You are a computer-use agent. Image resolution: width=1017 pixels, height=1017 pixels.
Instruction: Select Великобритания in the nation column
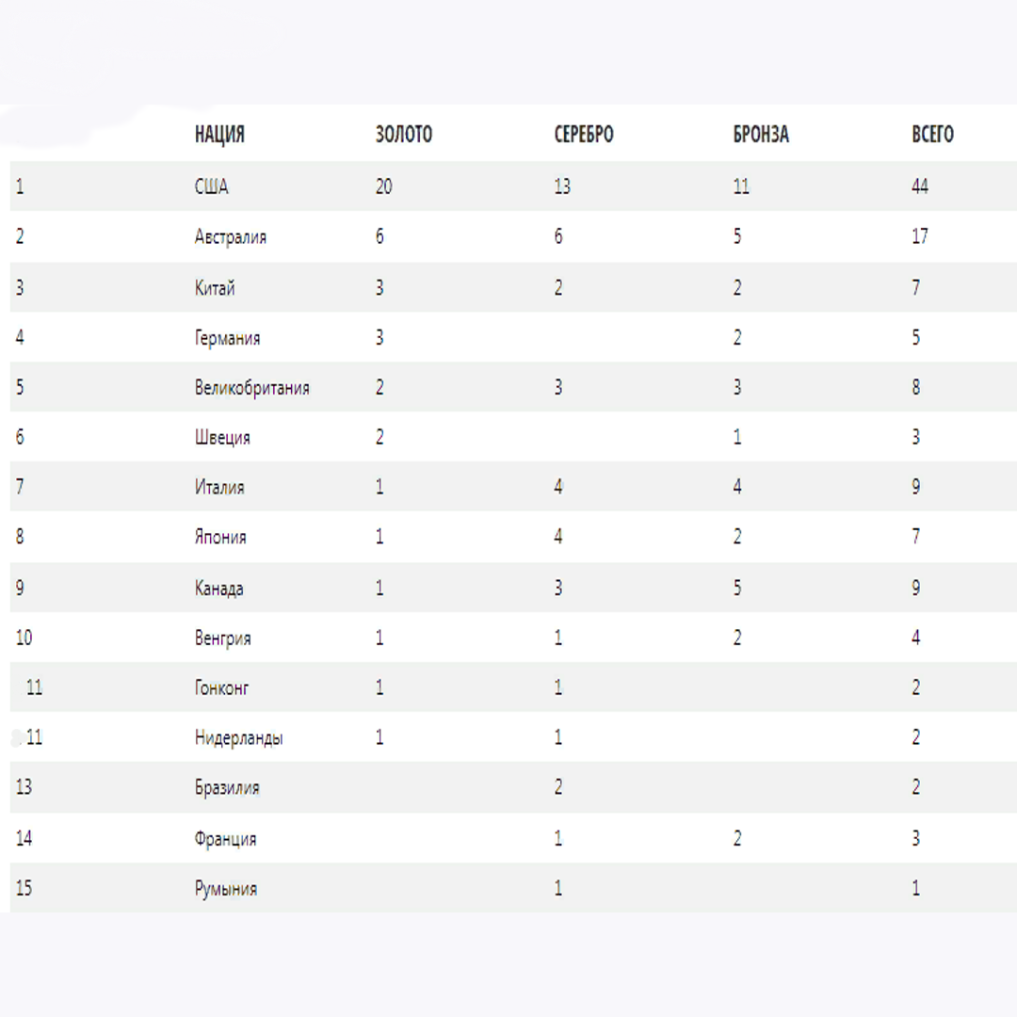[x=251, y=388]
